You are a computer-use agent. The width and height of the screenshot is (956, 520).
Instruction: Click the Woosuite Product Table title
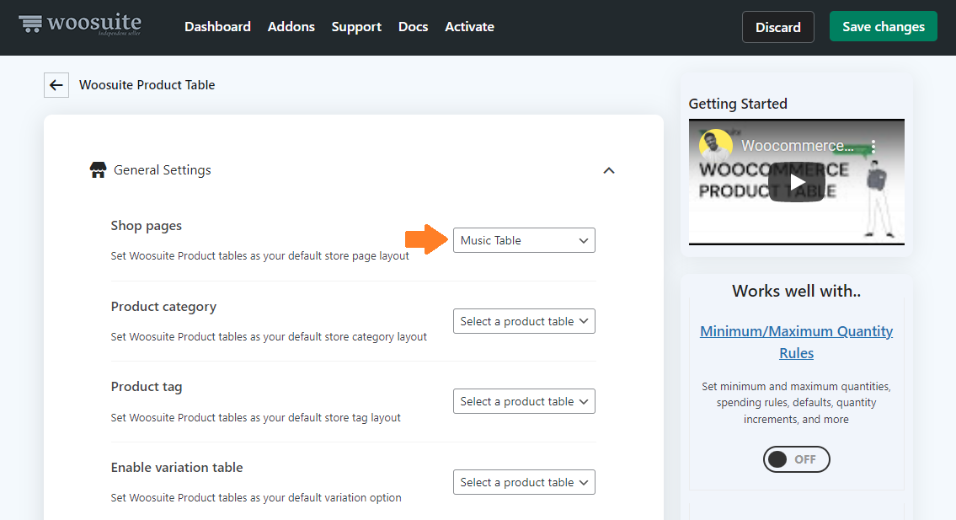point(147,85)
